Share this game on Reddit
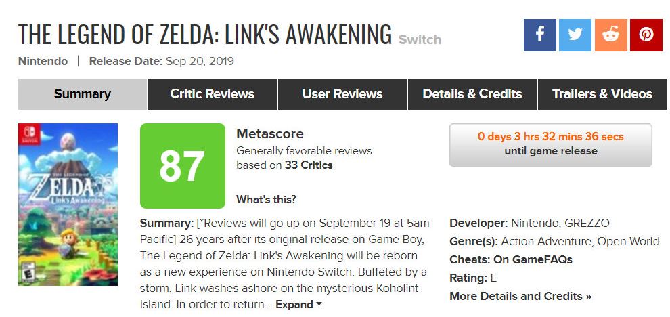This screenshot has width=670, height=317. 610,35
